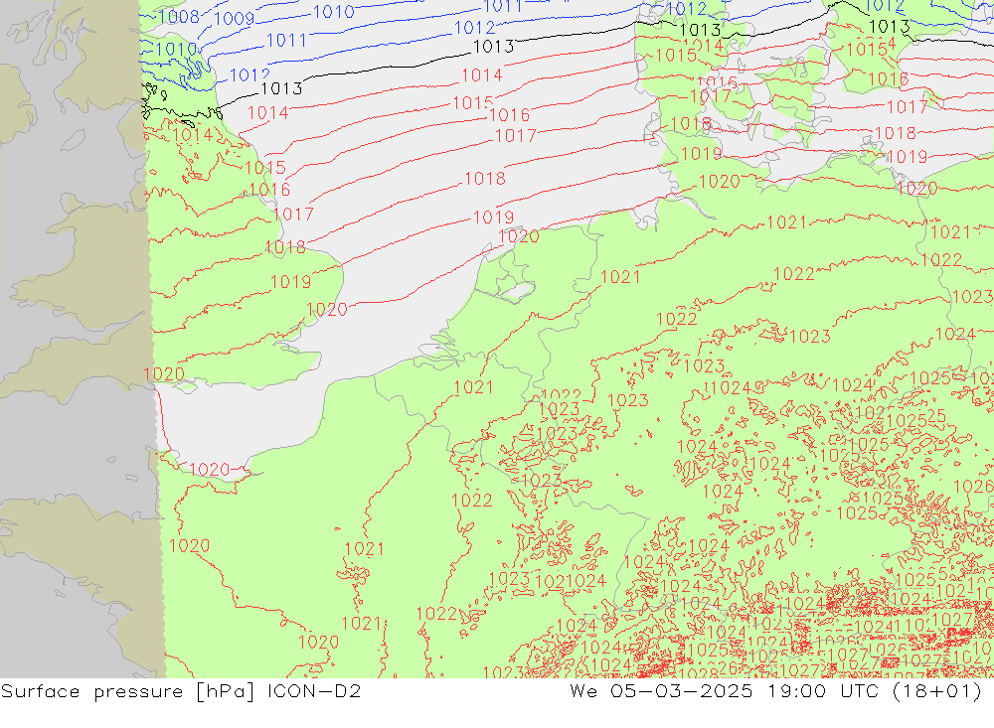Click the "[hPa]" unit label
The width and height of the screenshot is (994, 728).
226,691
